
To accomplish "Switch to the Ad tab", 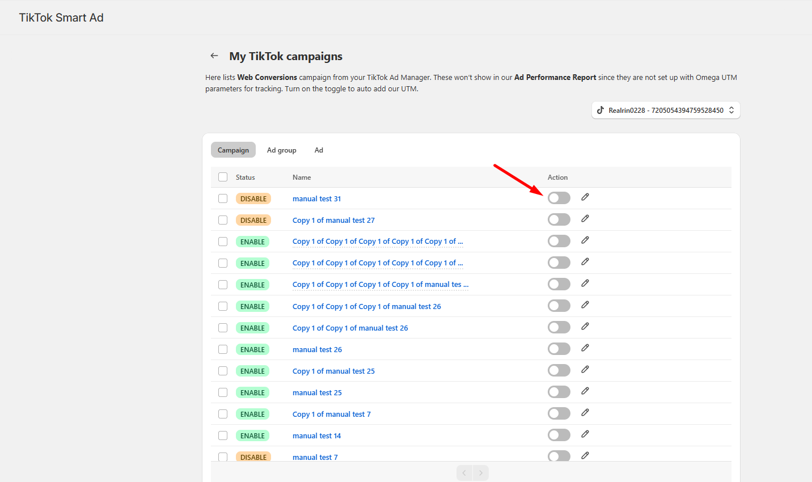I will pos(319,150).
